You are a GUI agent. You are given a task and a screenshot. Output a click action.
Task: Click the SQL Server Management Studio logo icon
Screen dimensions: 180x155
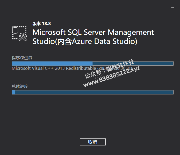pos(19,33)
